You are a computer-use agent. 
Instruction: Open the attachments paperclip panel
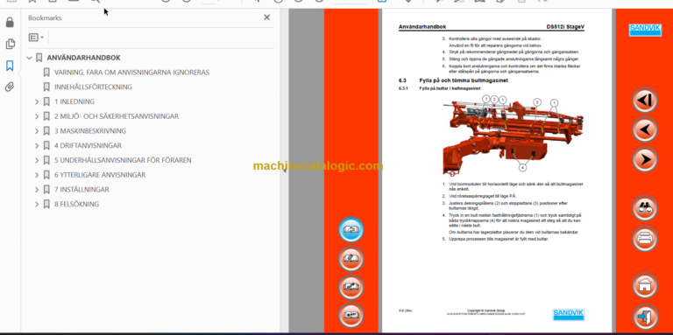pyautogui.click(x=10, y=87)
